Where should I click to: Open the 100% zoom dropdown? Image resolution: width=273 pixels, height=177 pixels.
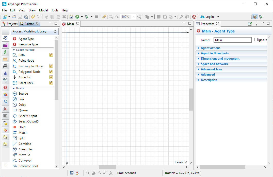134,17
